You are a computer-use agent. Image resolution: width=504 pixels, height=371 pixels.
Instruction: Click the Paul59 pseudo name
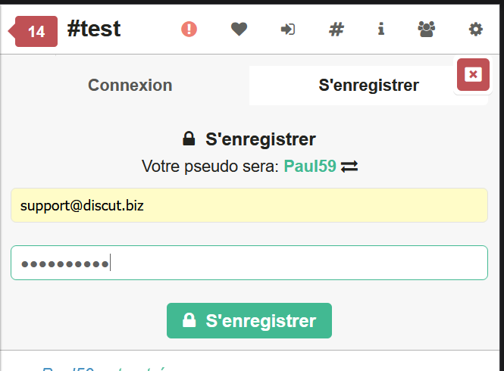(310, 167)
